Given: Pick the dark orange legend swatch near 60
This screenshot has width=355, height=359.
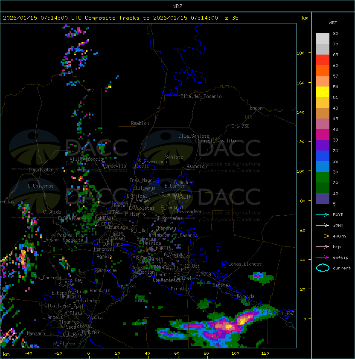Looking at the screenshot, I should [x=323, y=70].
